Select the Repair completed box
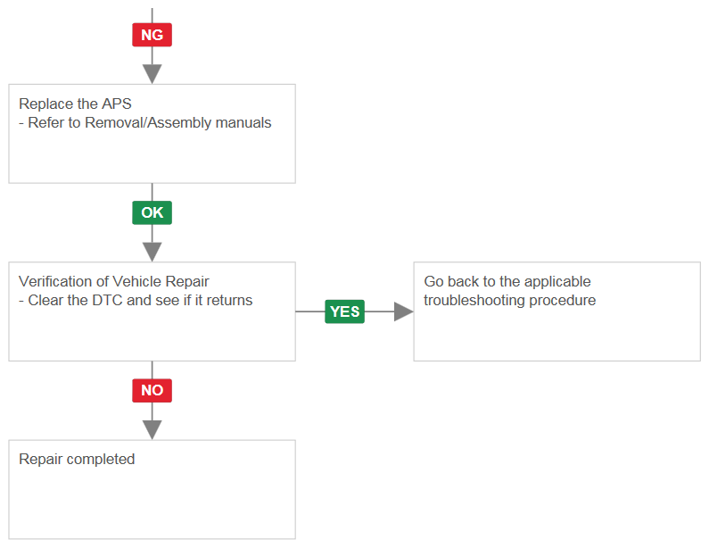This screenshot has width=709, height=548. click(x=152, y=489)
